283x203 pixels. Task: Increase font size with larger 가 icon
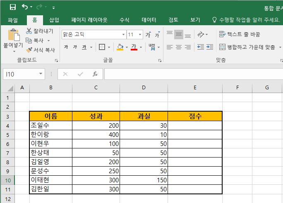tap(149, 34)
